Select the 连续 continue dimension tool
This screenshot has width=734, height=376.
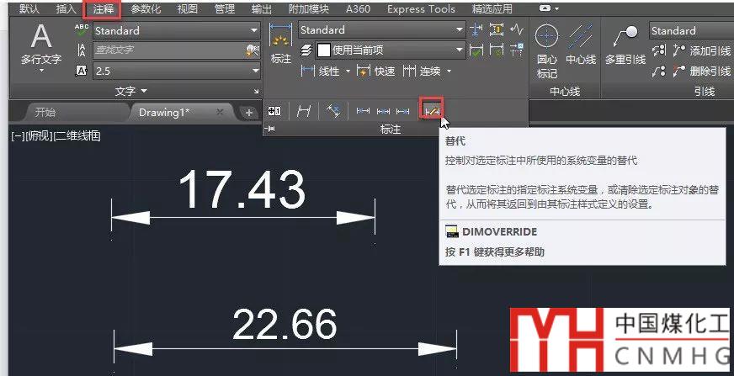click(422, 71)
